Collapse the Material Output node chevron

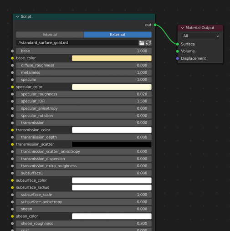click(183, 28)
